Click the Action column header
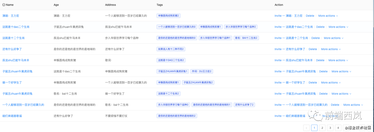Viewport: 374px width, 132px height. coord(279,5)
